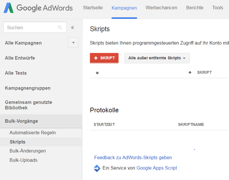Select the Skripts sidebar entry
Screen dimensions: 229x180
point(41,142)
